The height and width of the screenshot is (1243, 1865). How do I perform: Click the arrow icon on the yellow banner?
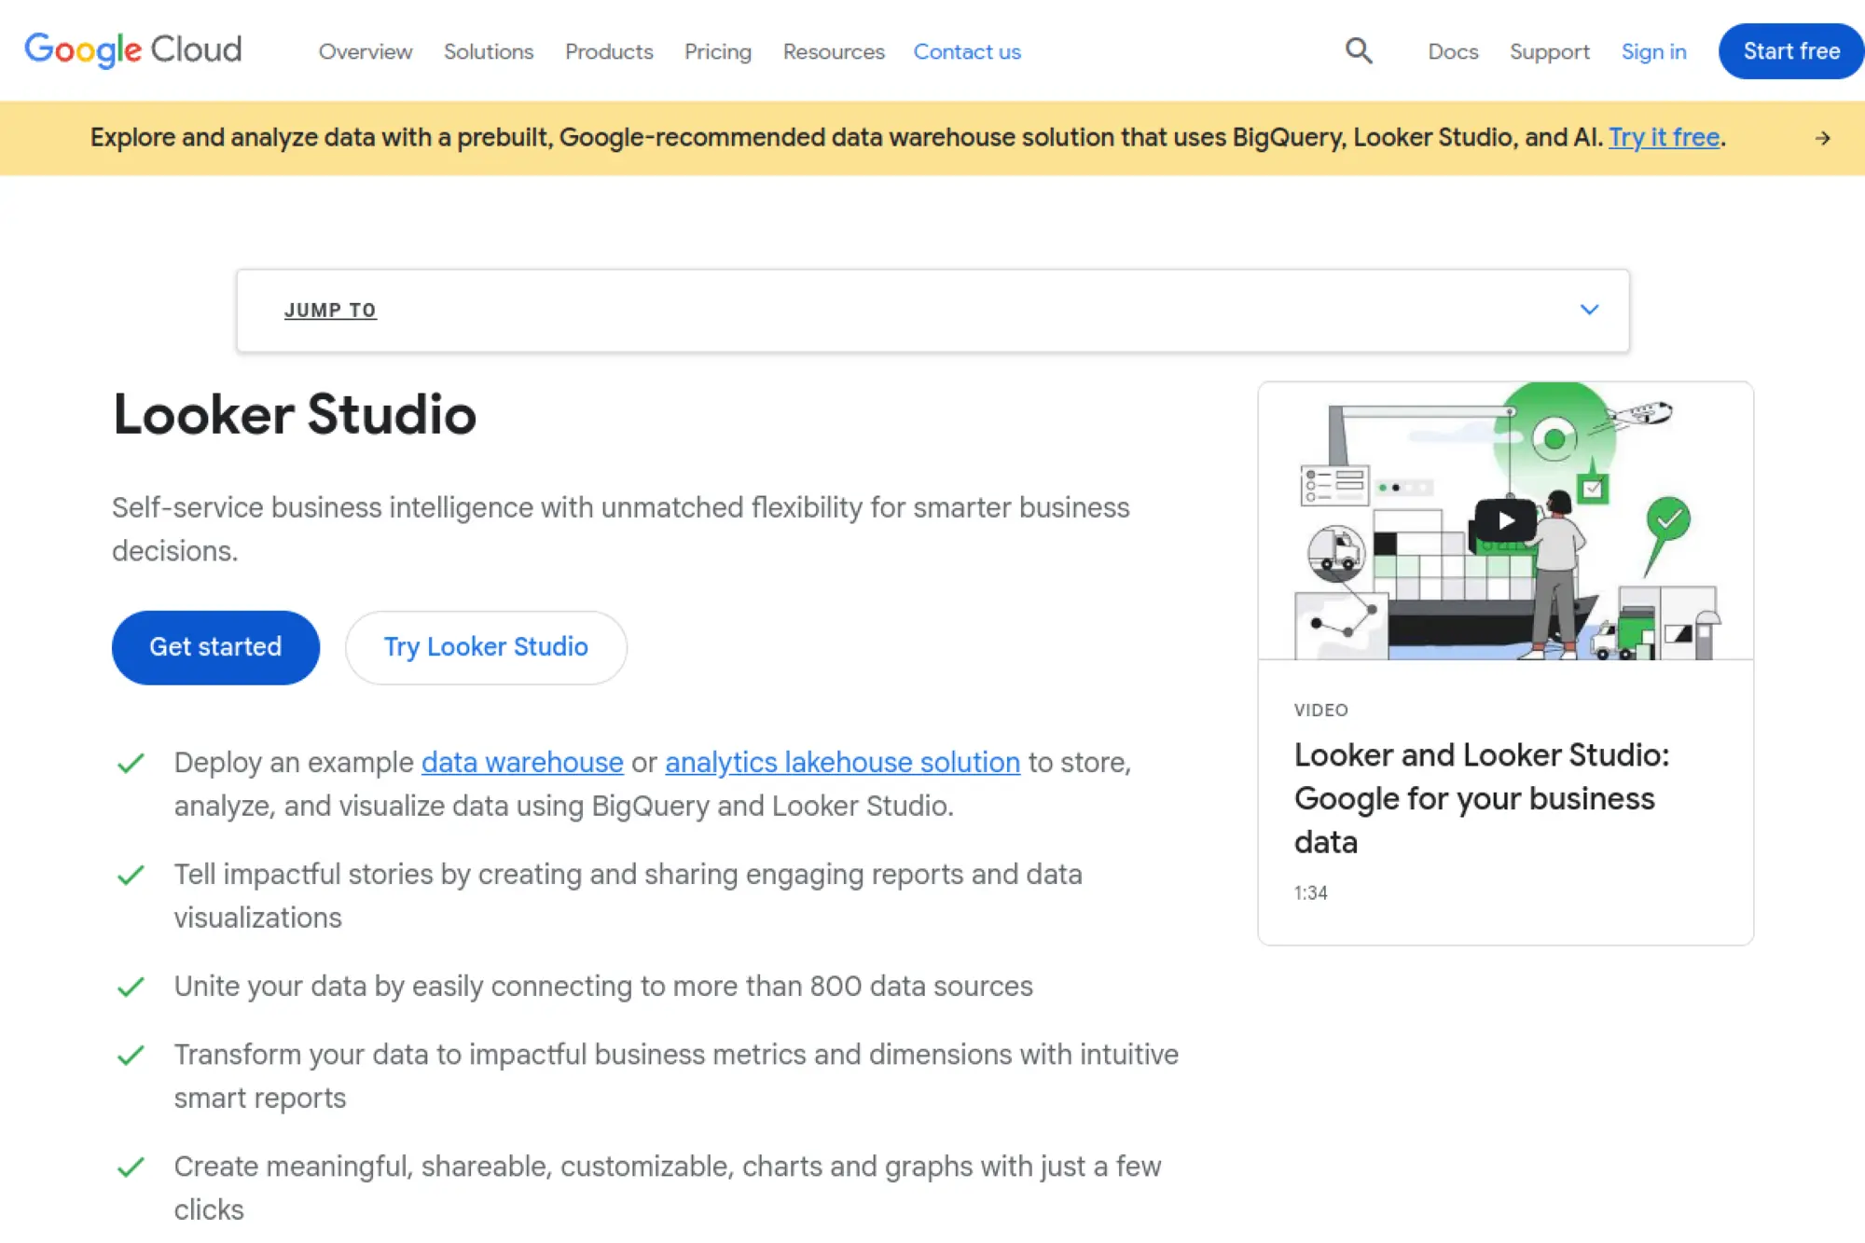[1822, 138]
